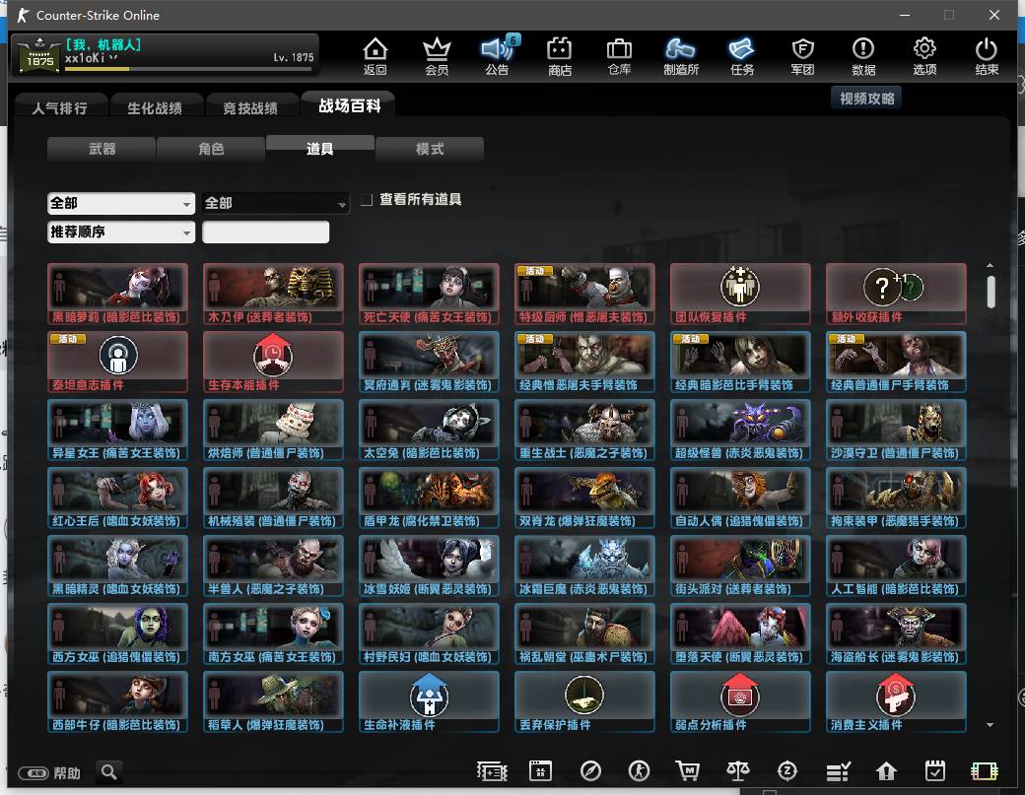Click the house exclamation icon

click(x=886, y=771)
